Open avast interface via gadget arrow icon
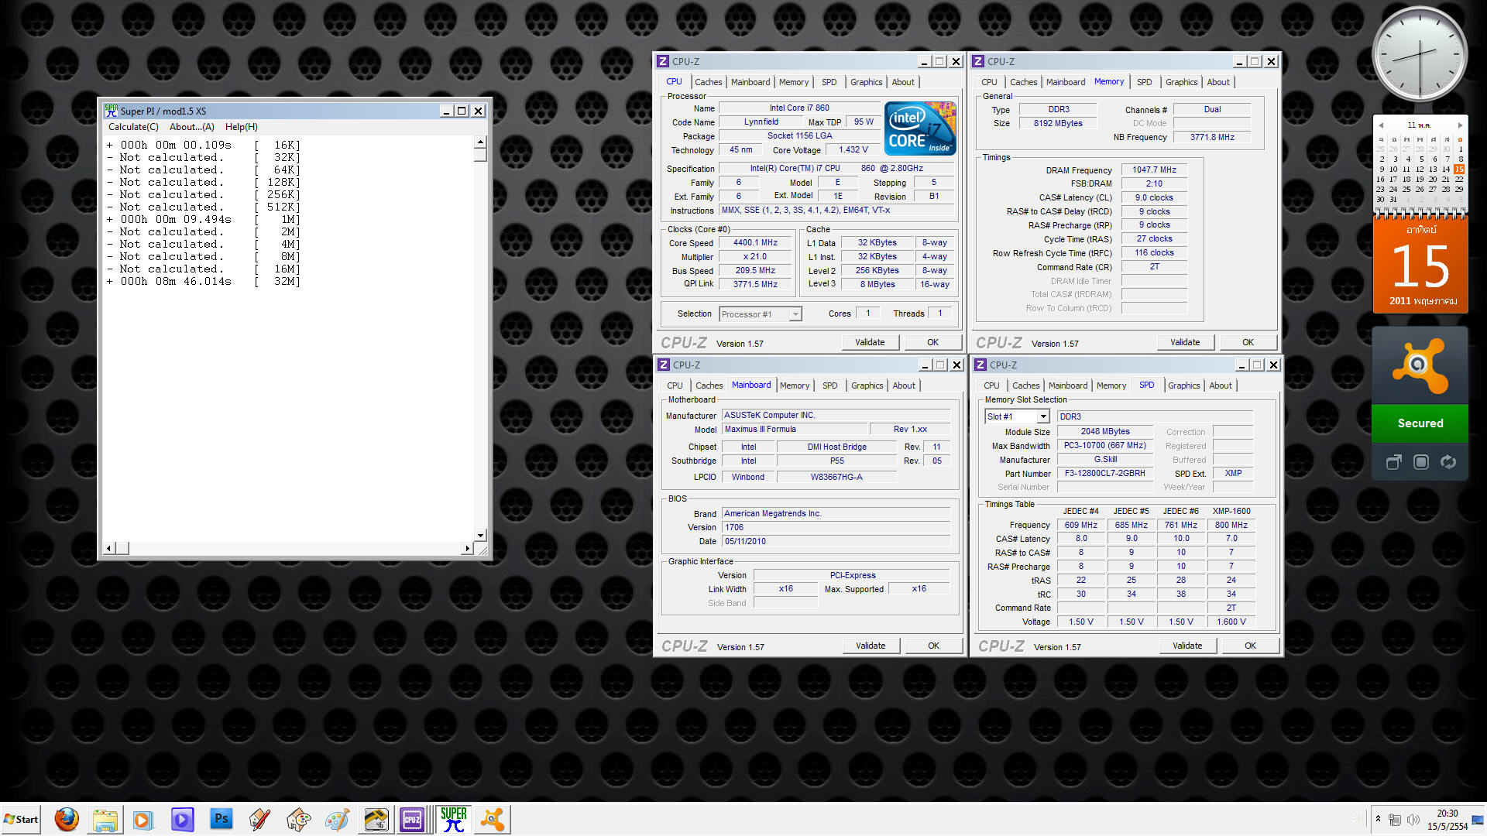 tap(1393, 462)
